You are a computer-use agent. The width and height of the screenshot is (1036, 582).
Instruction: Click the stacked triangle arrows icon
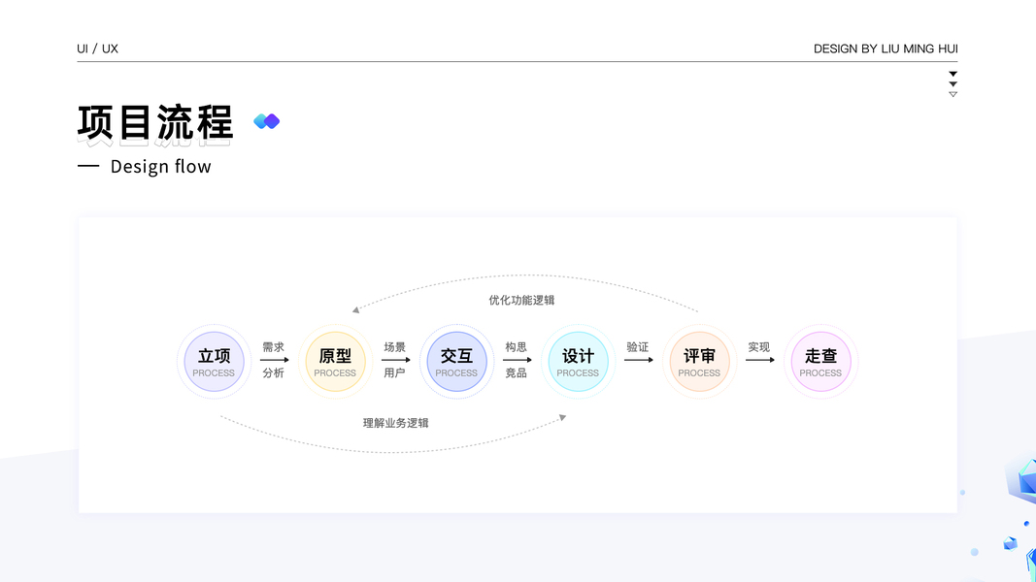tap(952, 83)
